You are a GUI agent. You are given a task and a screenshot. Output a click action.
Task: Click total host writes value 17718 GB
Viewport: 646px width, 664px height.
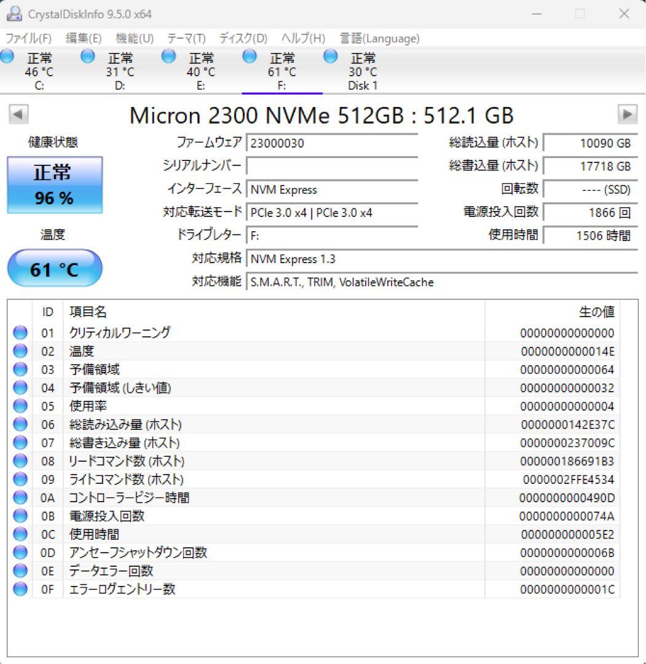click(x=591, y=166)
